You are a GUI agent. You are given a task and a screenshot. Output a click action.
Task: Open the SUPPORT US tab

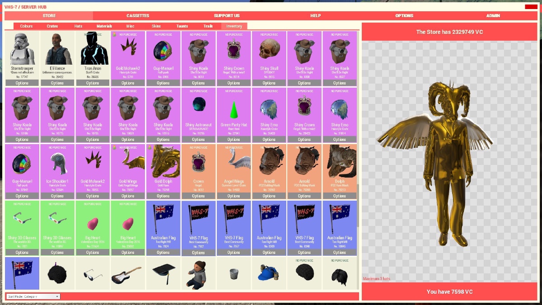pos(226,15)
